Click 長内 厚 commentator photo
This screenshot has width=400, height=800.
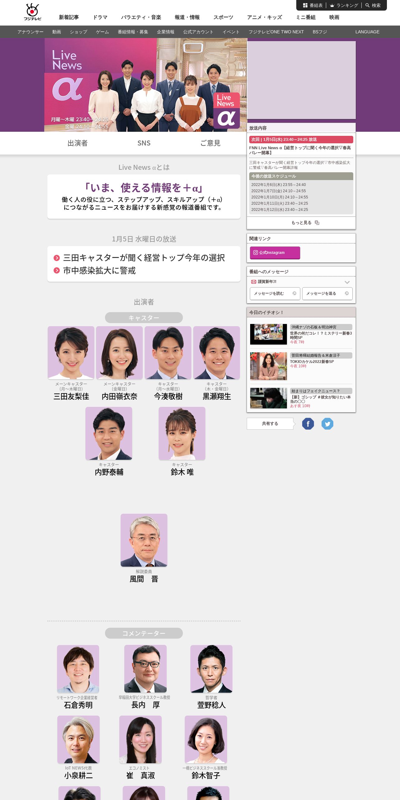point(145,669)
